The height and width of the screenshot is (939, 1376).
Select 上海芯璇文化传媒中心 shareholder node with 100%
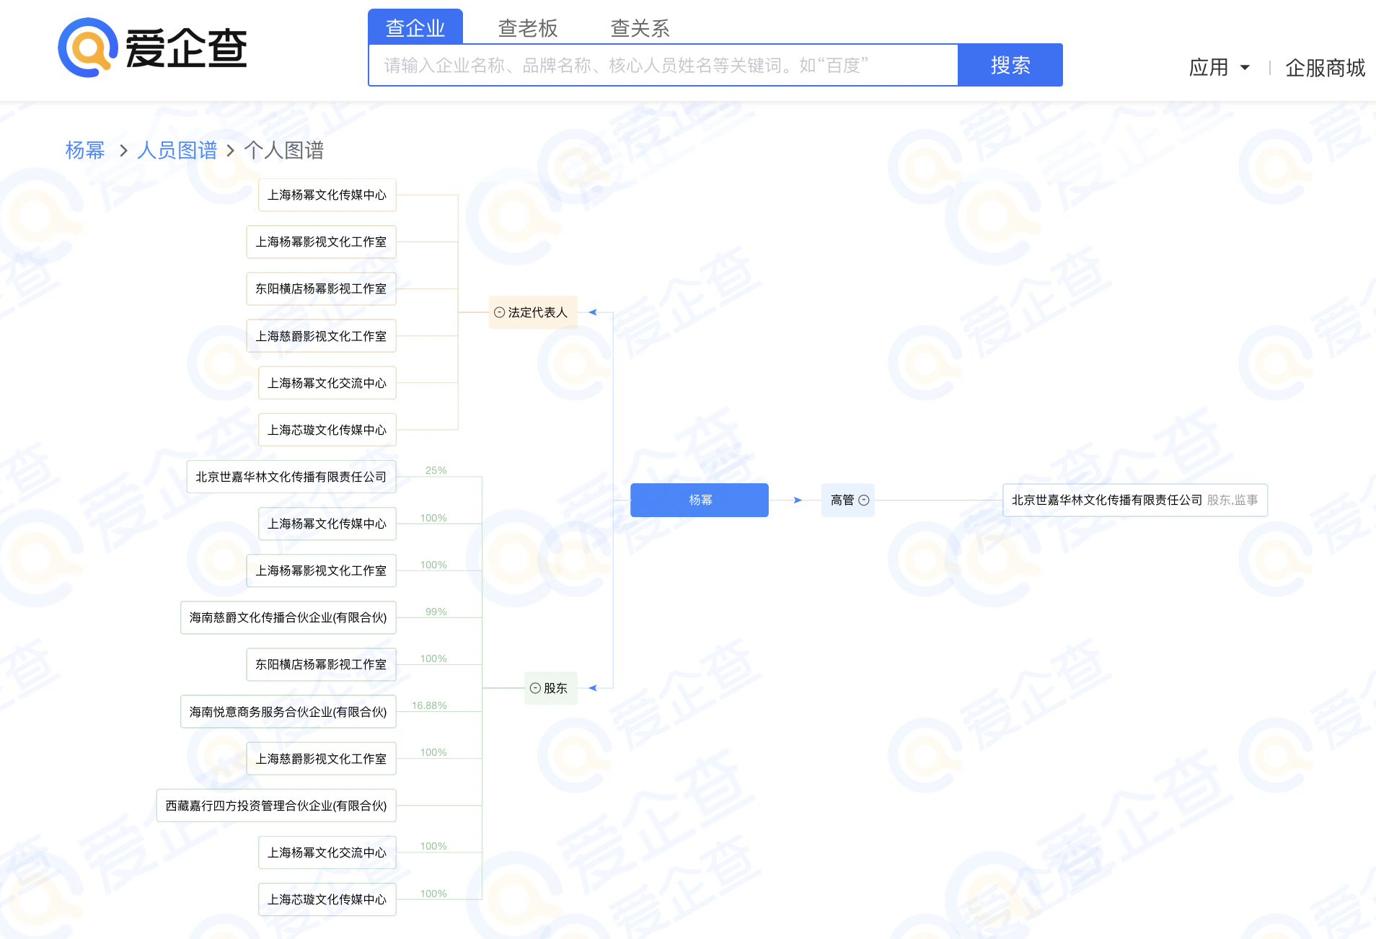tap(327, 899)
